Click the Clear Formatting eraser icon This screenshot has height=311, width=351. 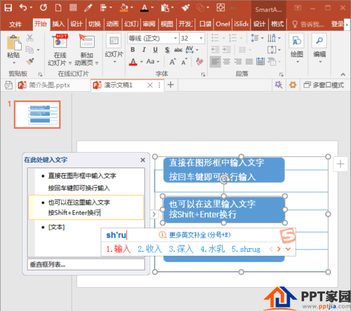click(199, 62)
